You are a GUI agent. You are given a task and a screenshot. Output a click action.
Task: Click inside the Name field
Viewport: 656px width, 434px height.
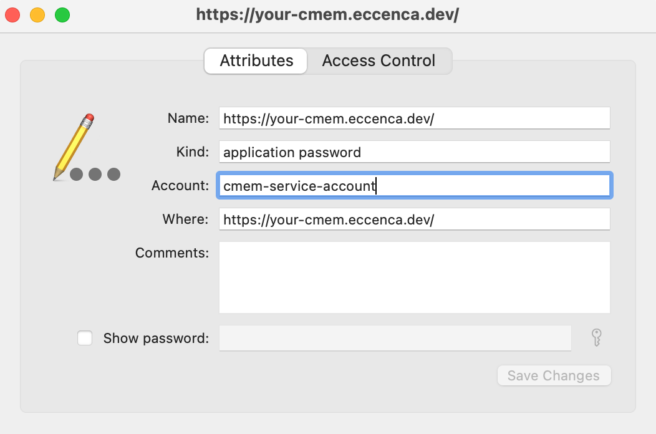point(414,118)
